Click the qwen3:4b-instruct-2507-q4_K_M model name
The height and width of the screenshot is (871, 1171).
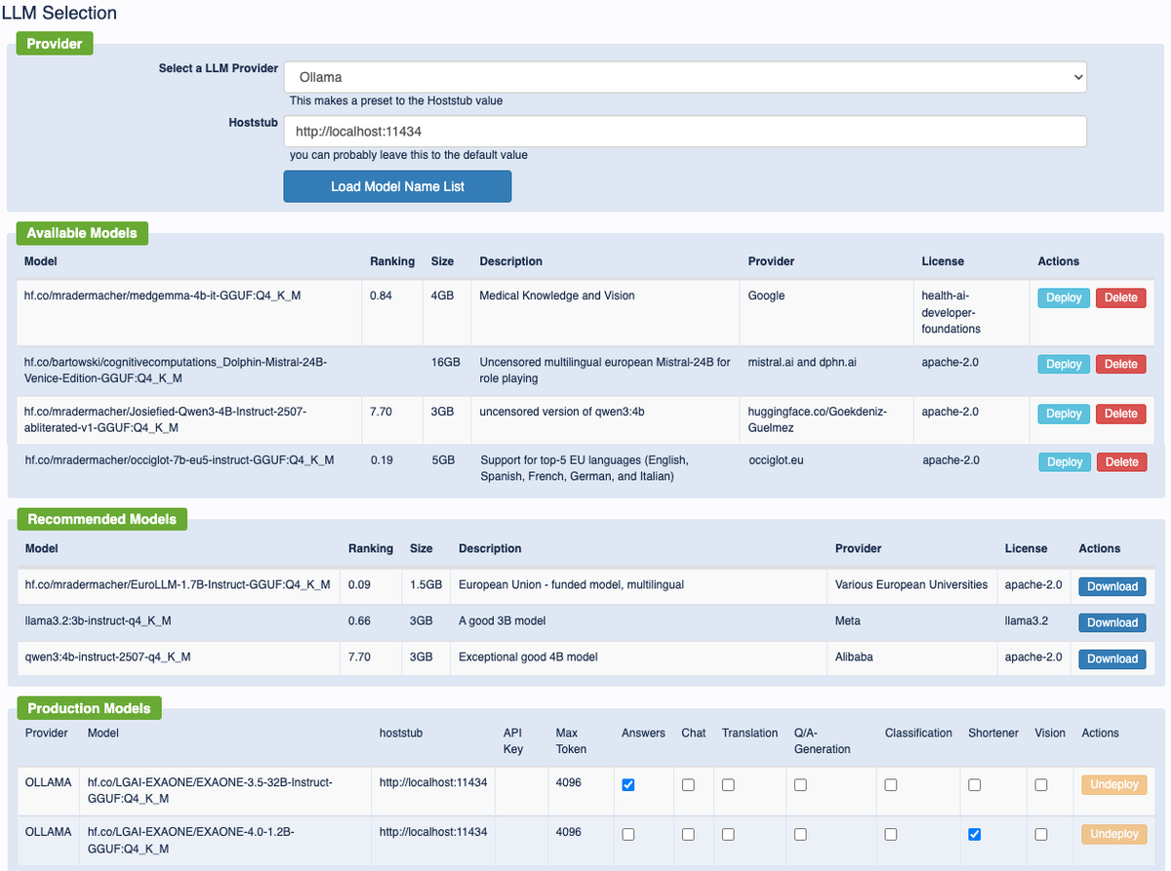coord(107,656)
